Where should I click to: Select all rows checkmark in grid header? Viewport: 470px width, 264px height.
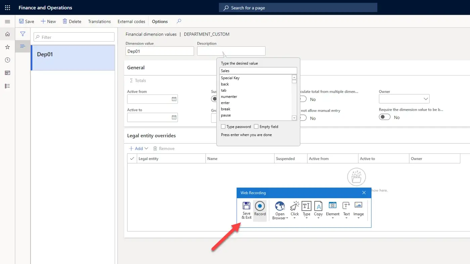(132, 159)
